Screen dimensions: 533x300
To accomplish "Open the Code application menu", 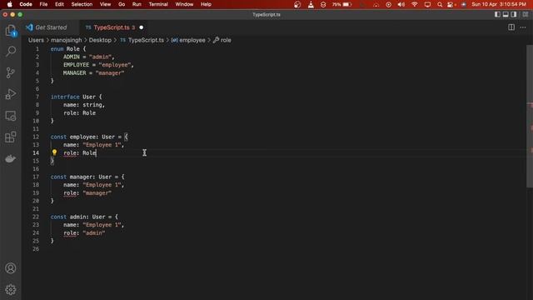I will click(26, 4).
